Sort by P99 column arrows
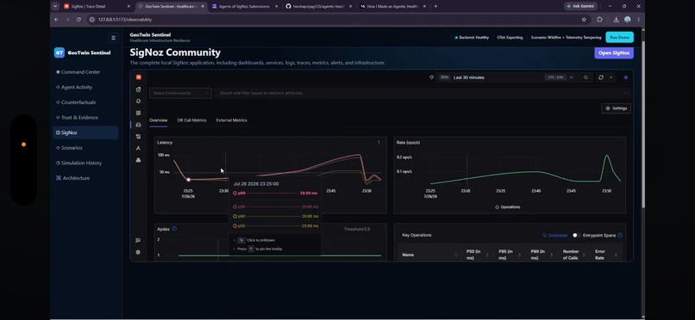Image resolution: width=695 pixels, height=320 pixels. coord(551,255)
